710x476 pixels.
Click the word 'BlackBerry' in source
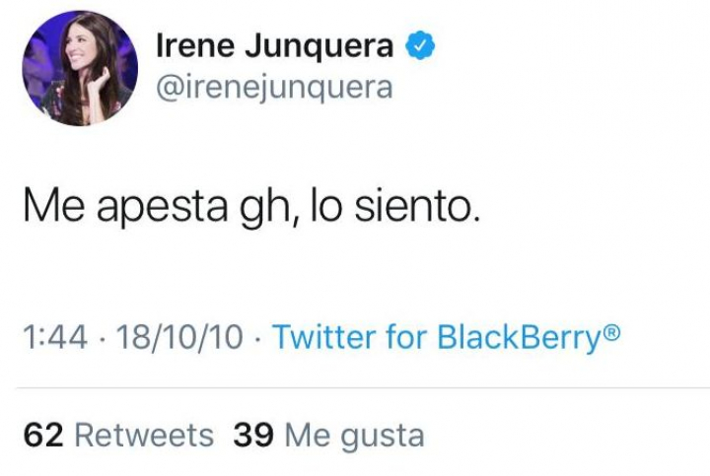[x=518, y=338]
